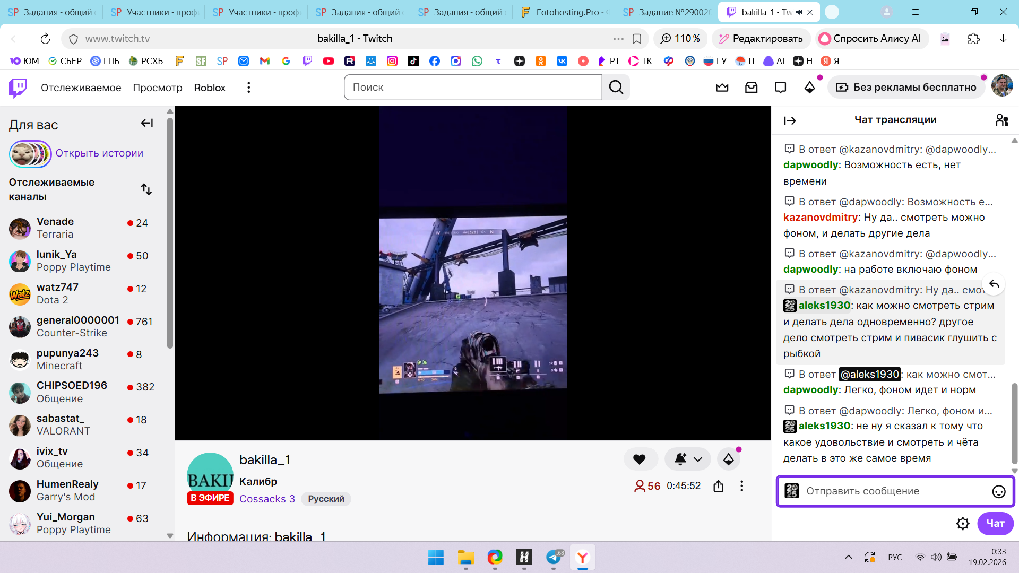
Task: Open emote picker smiley icon
Action: 998,492
